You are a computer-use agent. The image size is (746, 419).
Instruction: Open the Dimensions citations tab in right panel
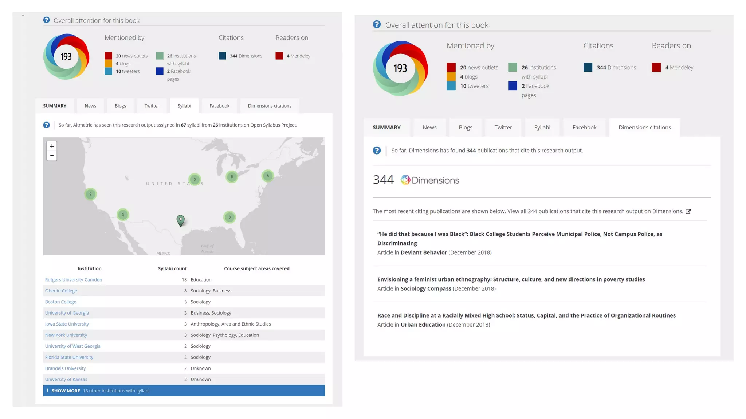click(644, 128)
